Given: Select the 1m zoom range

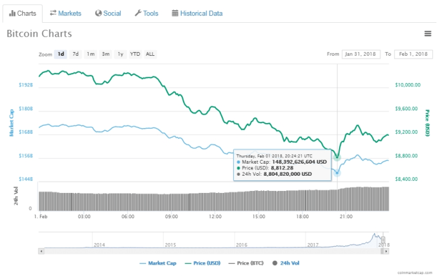Looking at the screenshot, I should (x=91, y=54).
